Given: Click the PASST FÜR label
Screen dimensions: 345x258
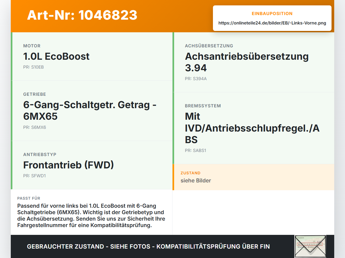Looking at the screenshot, I should point(29,198).
